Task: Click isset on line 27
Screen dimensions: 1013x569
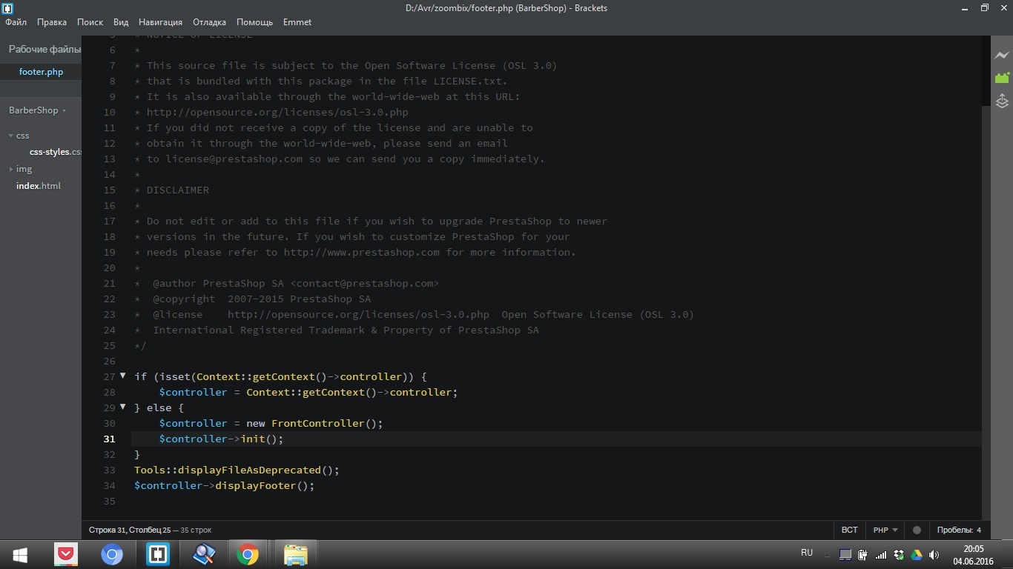Action: coord(174,376)
